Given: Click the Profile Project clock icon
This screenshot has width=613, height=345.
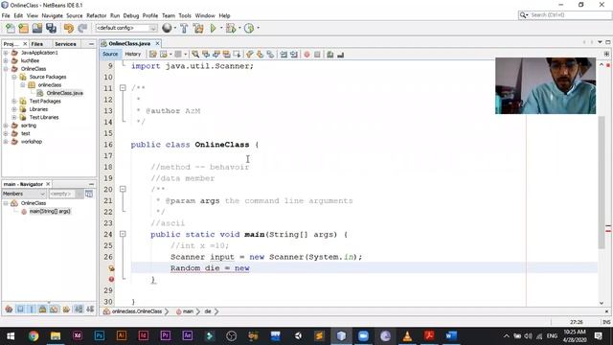Looking at the screenshot, I should coord(249,28).
